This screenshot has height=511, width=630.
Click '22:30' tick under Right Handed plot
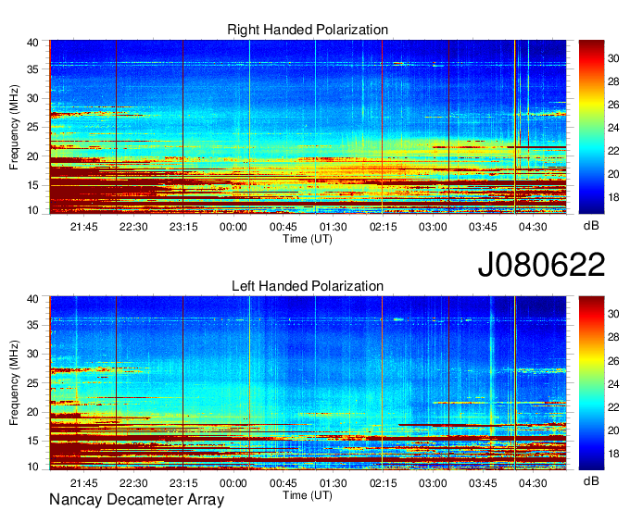pos(133,227)
